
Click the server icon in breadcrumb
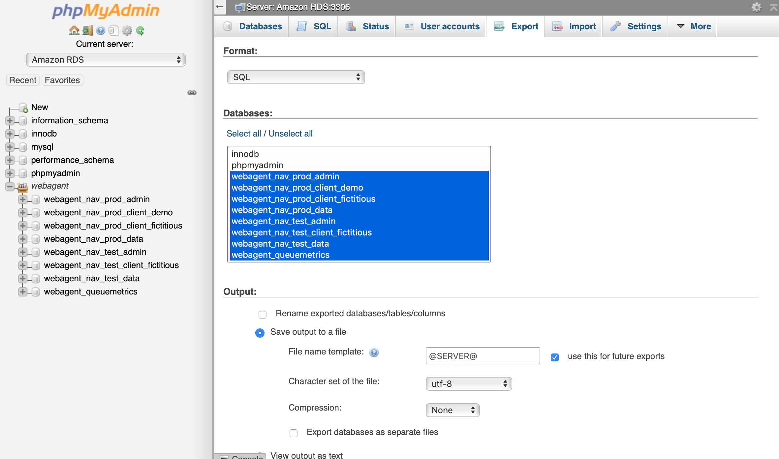[x=240, y=7]
